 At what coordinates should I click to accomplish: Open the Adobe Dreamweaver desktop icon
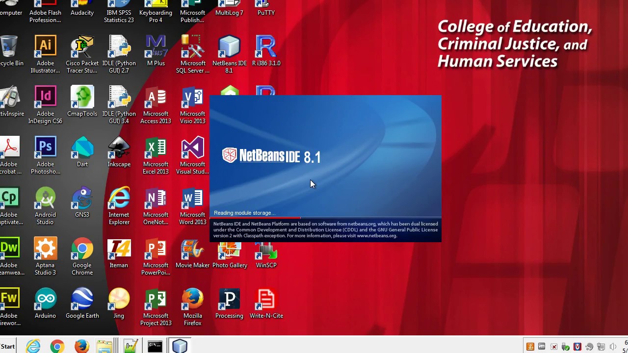[x=10, y=256]
